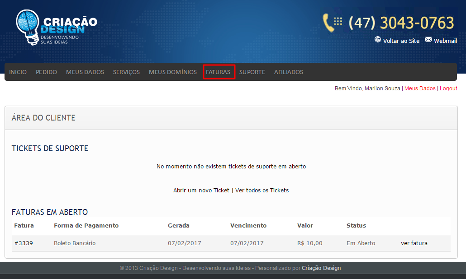The image size is (466, 279).
Task: Open the Voltar ao Site link
Action: click(401, 41)
